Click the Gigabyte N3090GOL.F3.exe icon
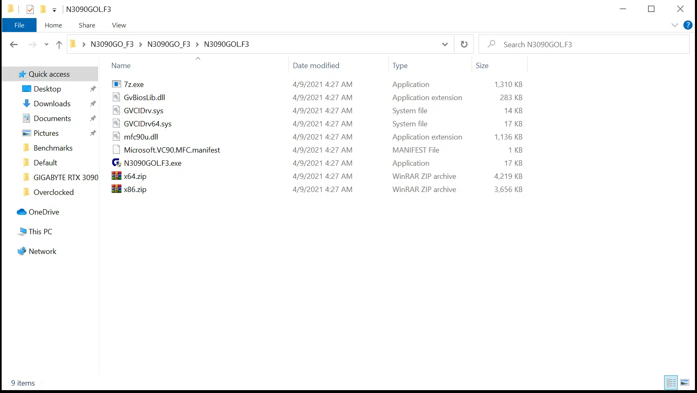This screenshot has height=393, width=697. 117,163
